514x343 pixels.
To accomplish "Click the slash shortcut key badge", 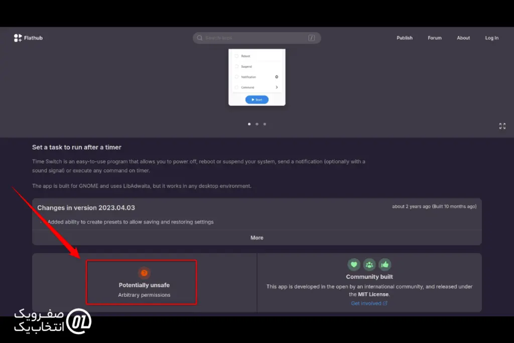I will click(x=311, y=38).
